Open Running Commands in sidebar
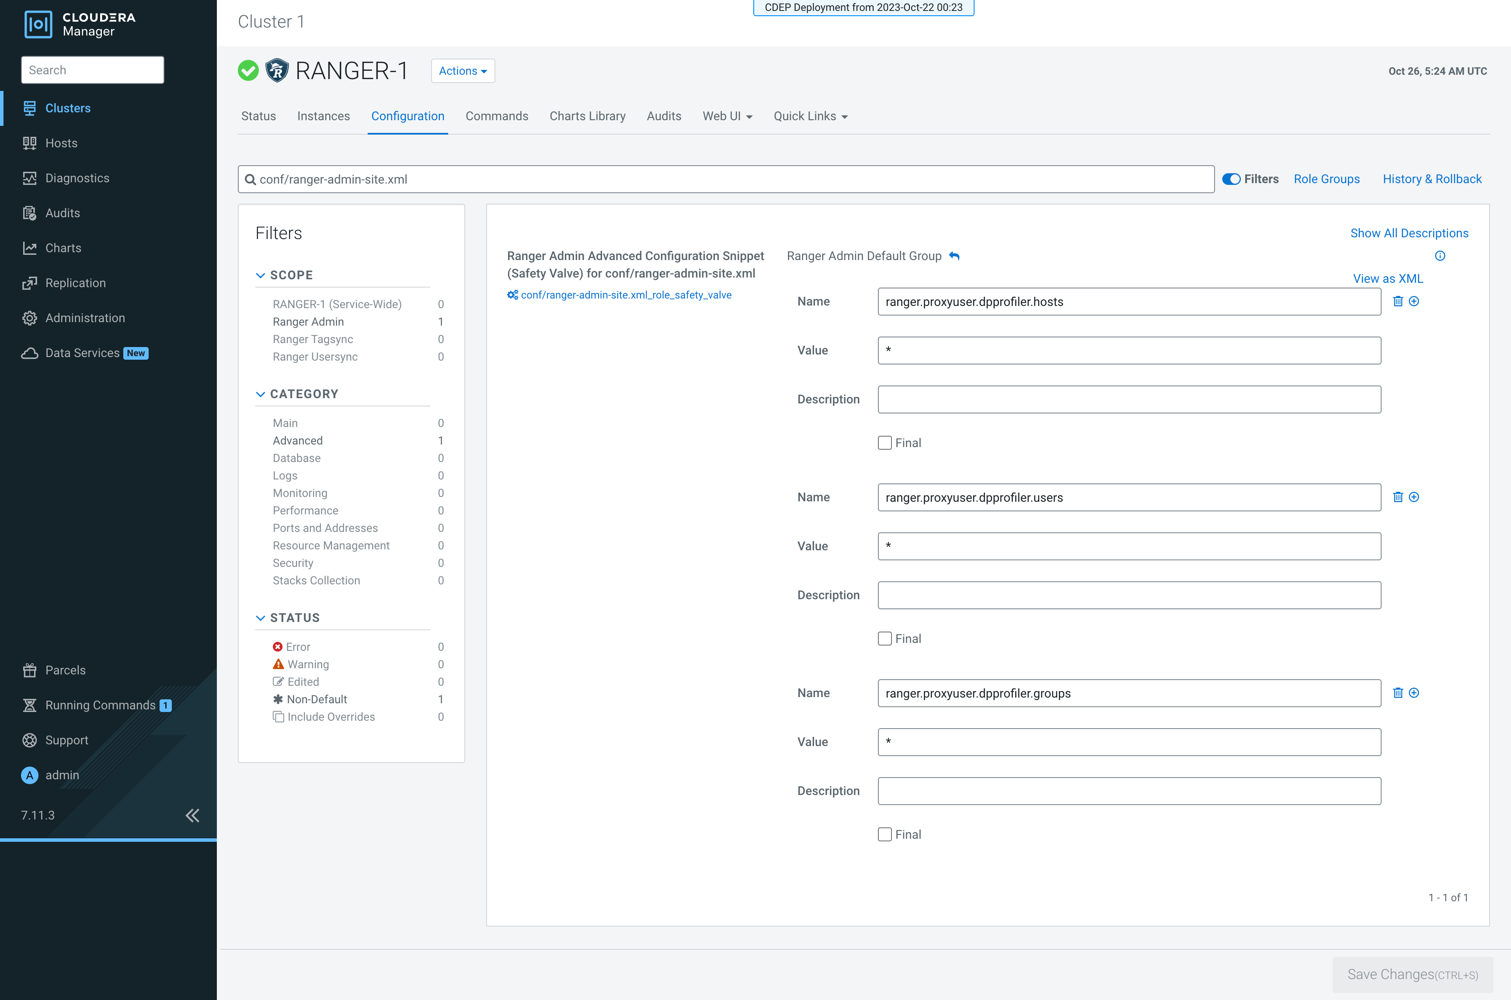Viewport: 1511px width, 1000px height. tap(100, 705)
